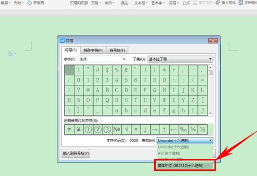Select lowercase j in the symbol grid
This screenshot has width=257, height=176.
click(x=202, y=111)
